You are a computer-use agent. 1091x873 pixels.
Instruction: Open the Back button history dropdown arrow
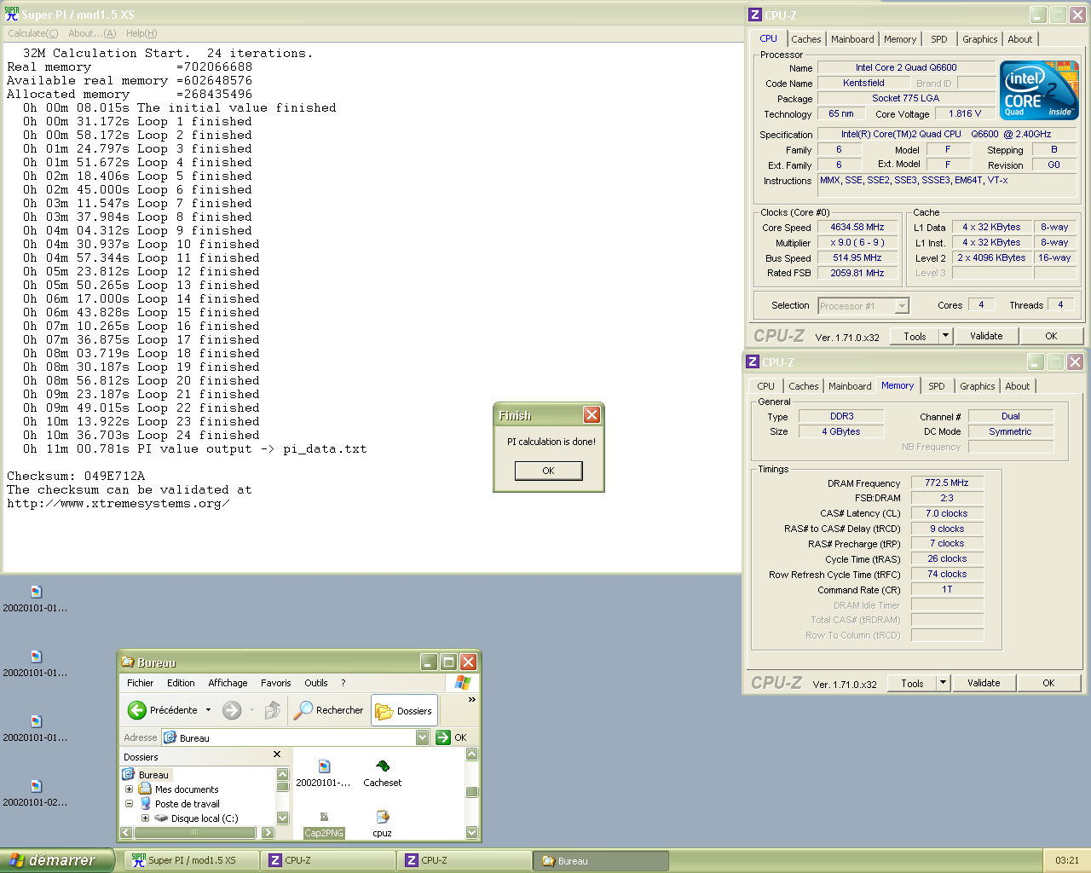pyautogui.click(x=207, y=710)
